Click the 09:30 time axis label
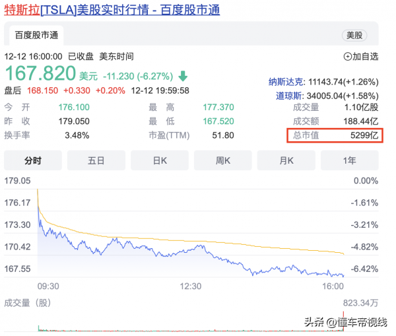Screen dimensions: 396x336 pos(48,286)
